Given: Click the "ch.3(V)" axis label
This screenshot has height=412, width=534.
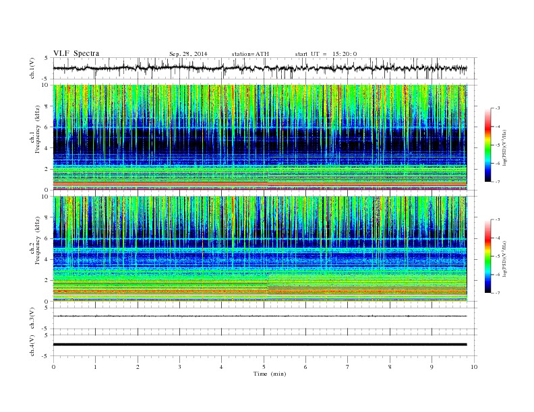Looking at the screenshot, I should [x=32, y=318].
